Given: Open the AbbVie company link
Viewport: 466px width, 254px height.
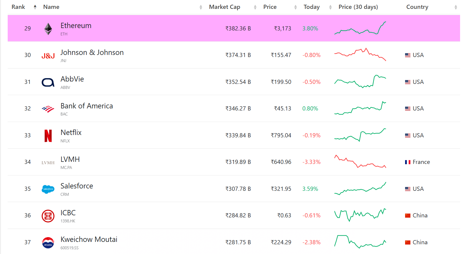Looking at the screenshot, I should click(x=72, y=79).
